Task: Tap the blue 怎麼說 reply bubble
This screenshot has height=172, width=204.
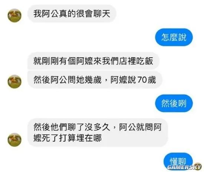Action: coord(174,37)
